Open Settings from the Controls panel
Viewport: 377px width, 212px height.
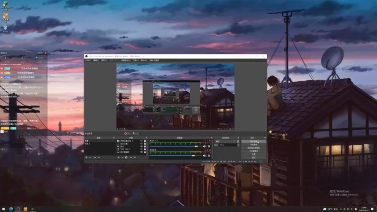(x=254, y=154)
